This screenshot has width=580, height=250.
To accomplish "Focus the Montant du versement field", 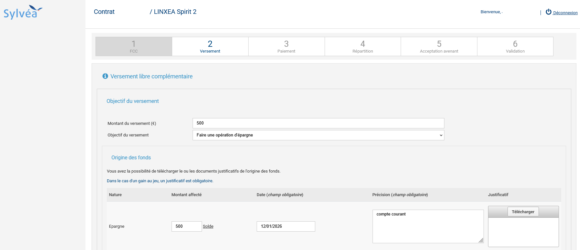I will (318, 123).
